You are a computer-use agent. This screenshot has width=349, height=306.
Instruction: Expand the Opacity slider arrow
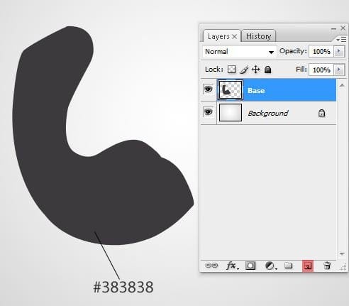pyautogui.click(x=339, y=51)
